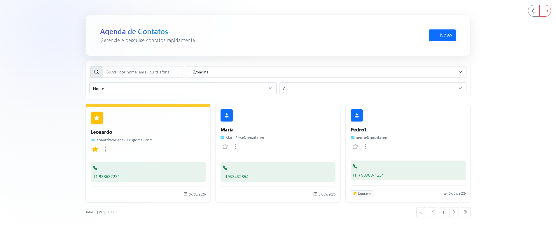The height and width of the screenshot is (241, 556).
Task: Open Maria's three-dot options menu
Action: click(235, 147)
